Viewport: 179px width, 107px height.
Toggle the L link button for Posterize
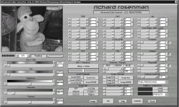point(169,43)
